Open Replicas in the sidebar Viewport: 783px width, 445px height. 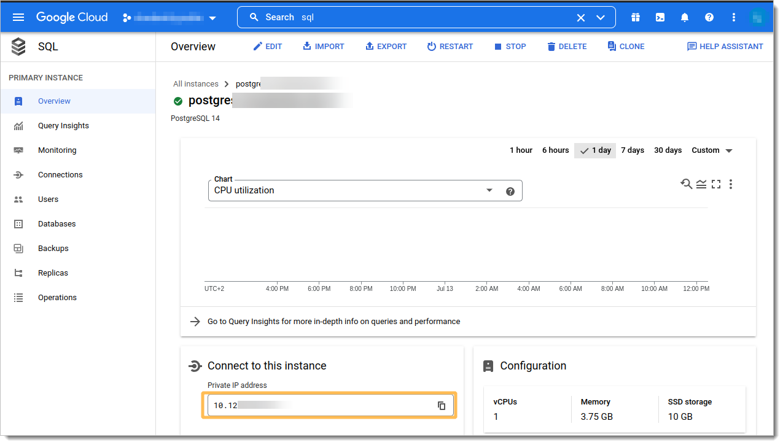click(x=78, y=273)
